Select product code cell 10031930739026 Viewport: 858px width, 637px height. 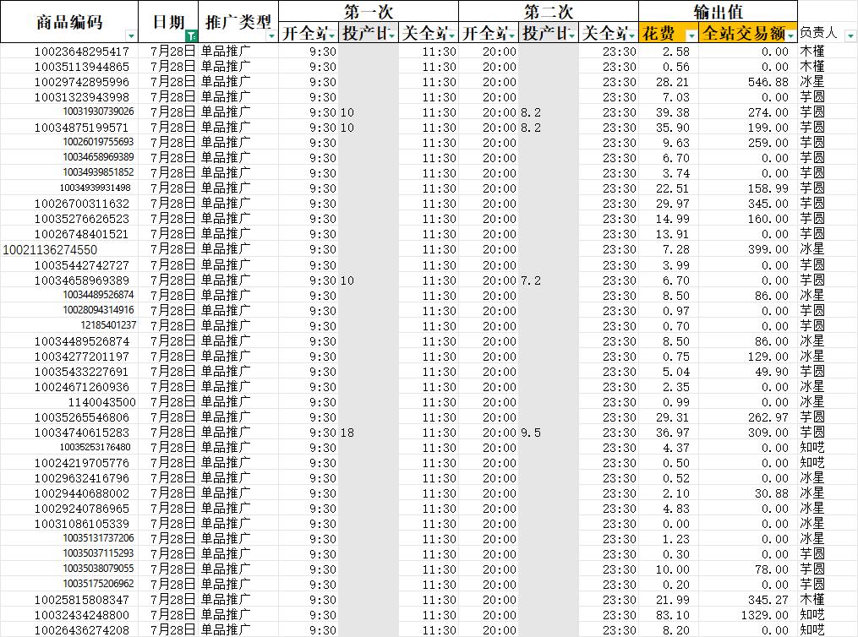tap(69, 112)
